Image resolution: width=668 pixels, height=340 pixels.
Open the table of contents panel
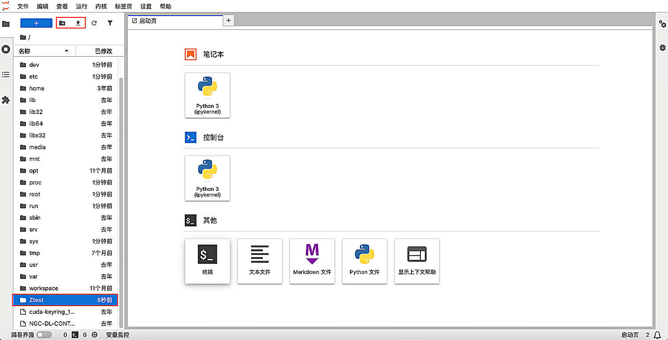click(x=6, y=75)
